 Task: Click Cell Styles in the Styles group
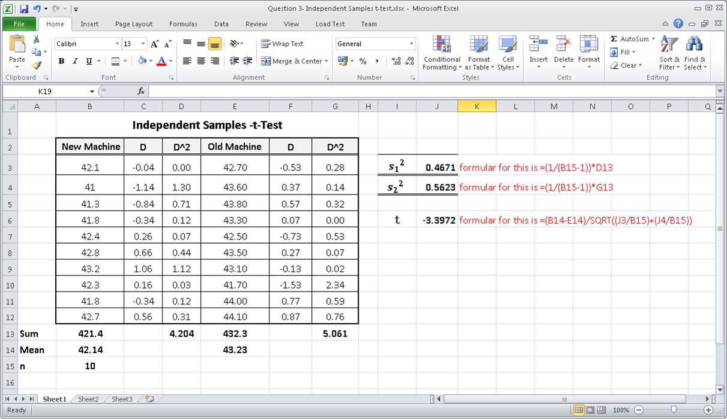(x=508, y=54)
